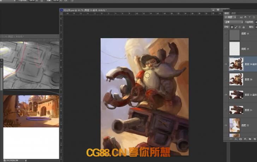This screenshot has height=162, width=257.
Task: Create new group folder icon
Action: coord(250,139)
